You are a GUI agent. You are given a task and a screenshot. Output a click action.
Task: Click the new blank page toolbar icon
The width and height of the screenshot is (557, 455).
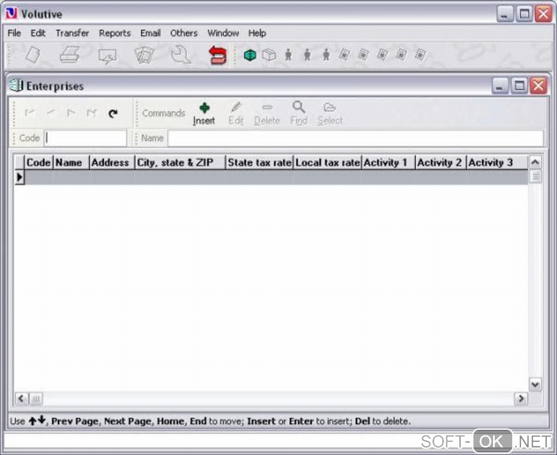(33, 55)
